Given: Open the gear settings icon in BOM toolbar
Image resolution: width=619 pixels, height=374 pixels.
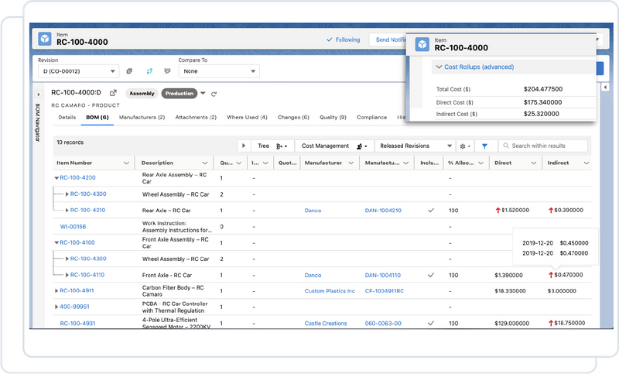Looking at the screenshot, I should click(465, 146).
